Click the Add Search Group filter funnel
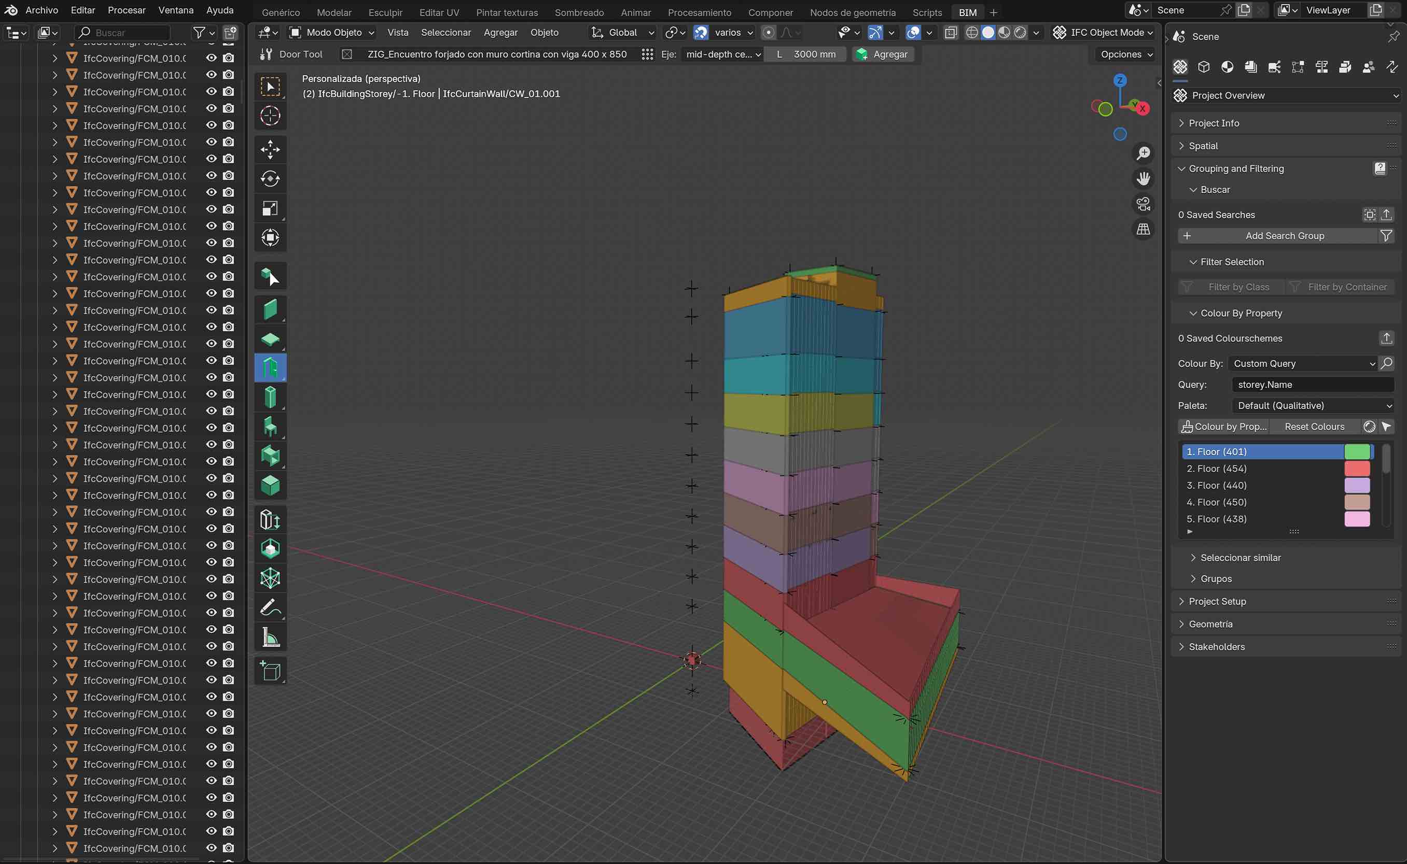Image resolution: width=1407 pixels, height=864 pixels. click(1386, 236)
